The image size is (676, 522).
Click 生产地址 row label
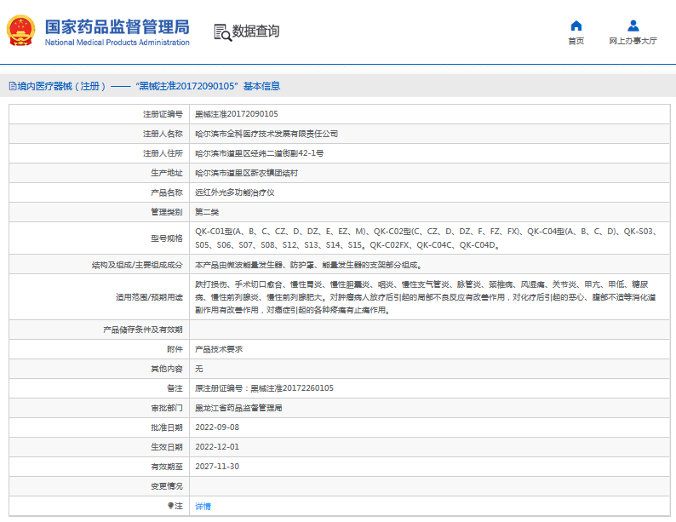coord(167,173)
